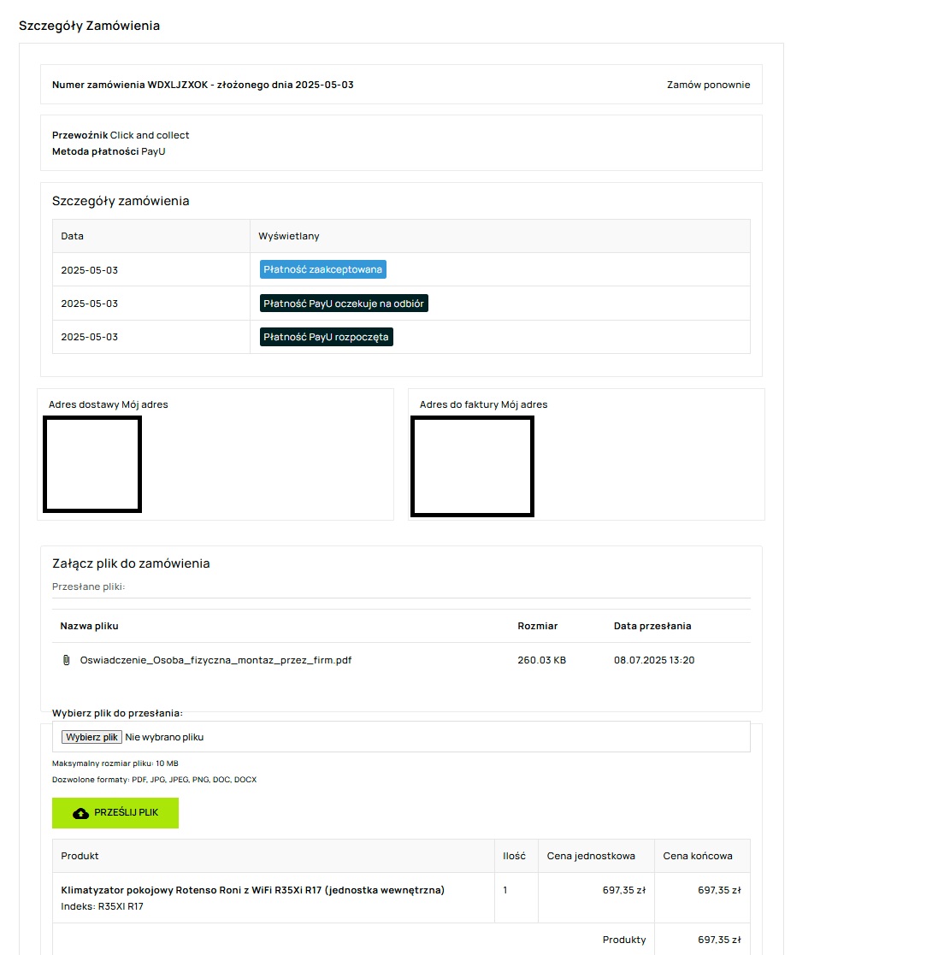The image size is (950, 955).
Task: Click the paperclip icon beside the PDF file
Action: click(67, 660)
